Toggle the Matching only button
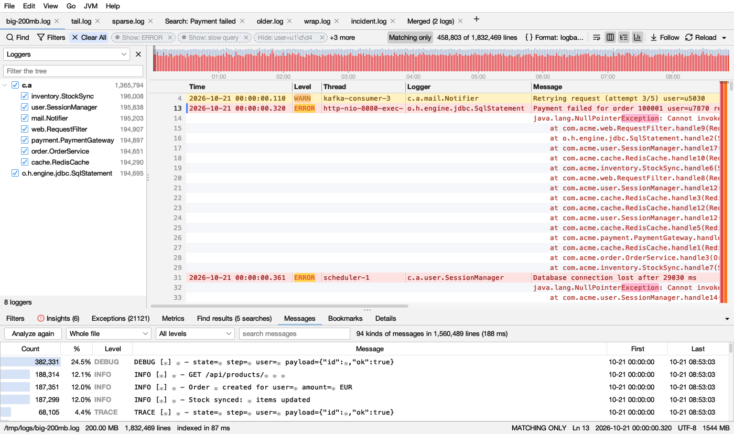Viewport: 734px width, 434px height. [410, 37]
